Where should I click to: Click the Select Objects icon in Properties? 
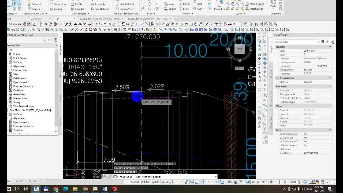[327, 42]
